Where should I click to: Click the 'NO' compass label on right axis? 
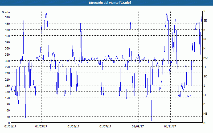[x=206, y=58]
